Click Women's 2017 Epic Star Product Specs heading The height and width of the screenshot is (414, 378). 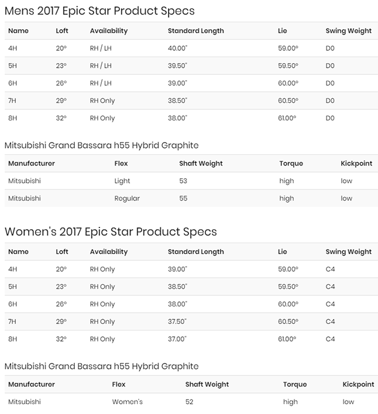[111, 232]
